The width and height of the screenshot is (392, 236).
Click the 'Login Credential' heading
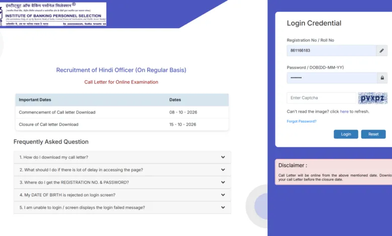point(314,23)
